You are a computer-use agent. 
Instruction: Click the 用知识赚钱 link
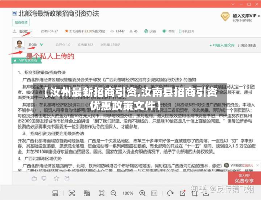tap(247, 45)
